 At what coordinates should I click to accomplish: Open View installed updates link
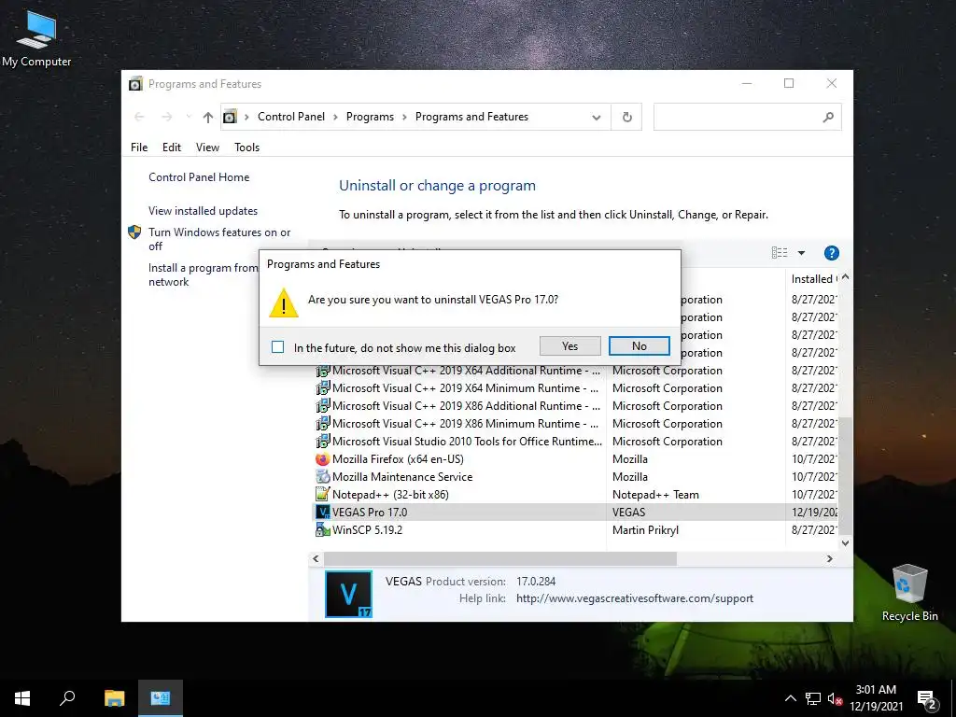pos(203,211)
